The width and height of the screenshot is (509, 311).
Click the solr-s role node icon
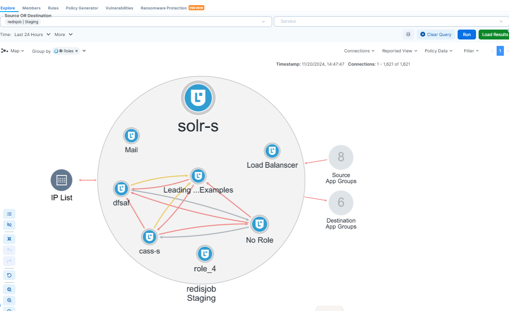point(198,98)
